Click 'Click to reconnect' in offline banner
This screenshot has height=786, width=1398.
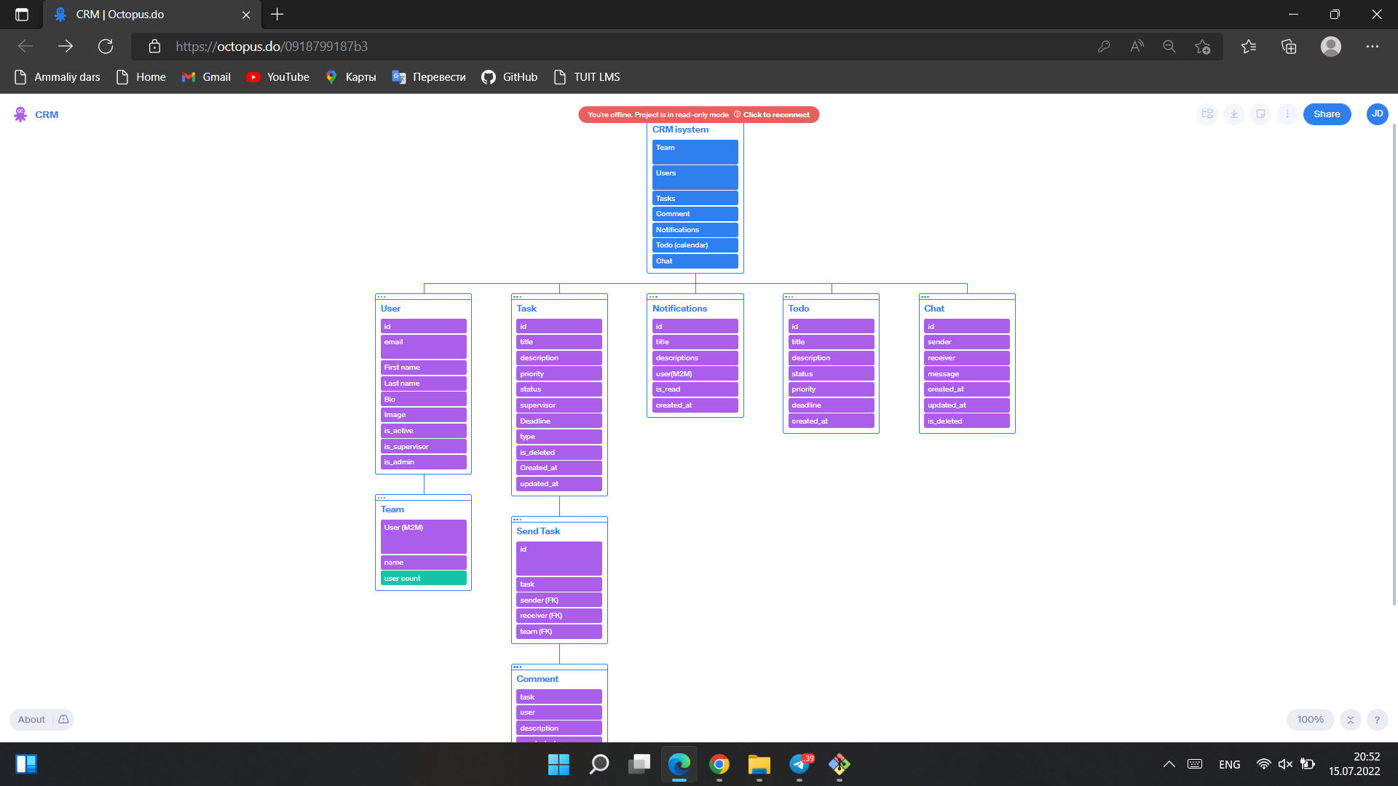coord(776,115)
